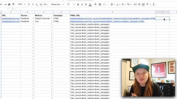
Task: Open vertical align options
Action: pos(118,4)
